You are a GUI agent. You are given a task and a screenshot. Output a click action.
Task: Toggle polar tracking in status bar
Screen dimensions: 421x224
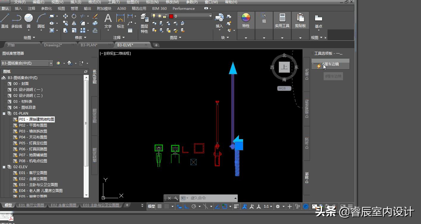pyautogui.click(x=194, y=206)
